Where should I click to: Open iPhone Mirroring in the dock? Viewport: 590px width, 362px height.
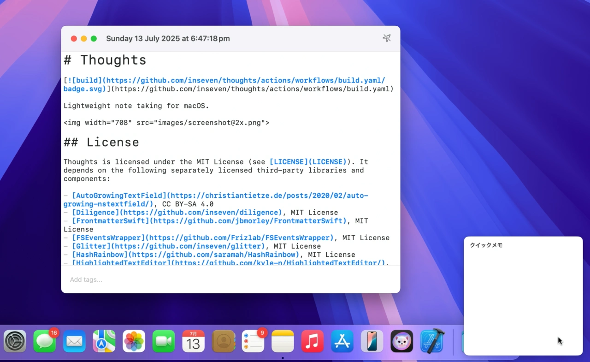372,342
